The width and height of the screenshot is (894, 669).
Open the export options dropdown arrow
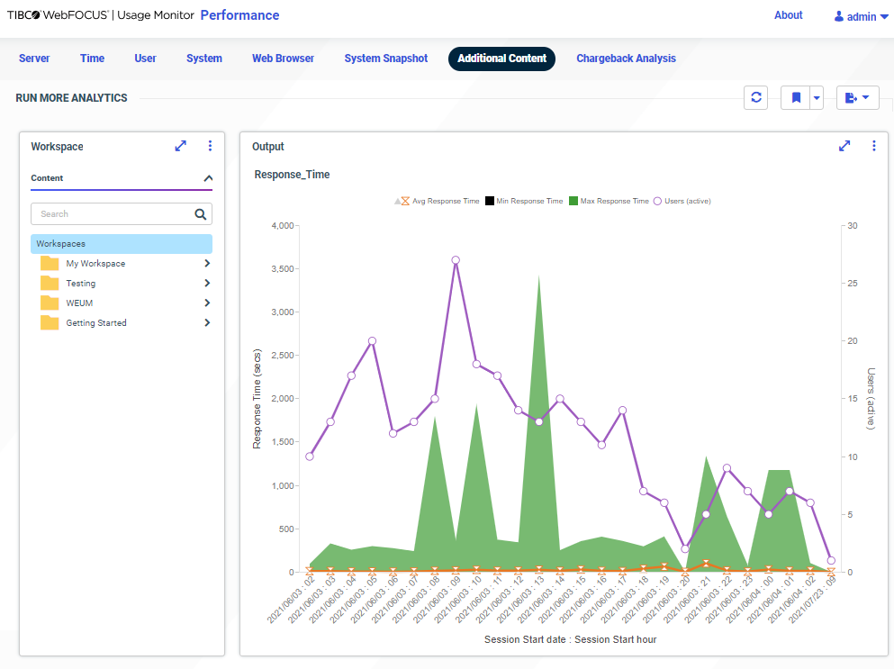[867, 97]
